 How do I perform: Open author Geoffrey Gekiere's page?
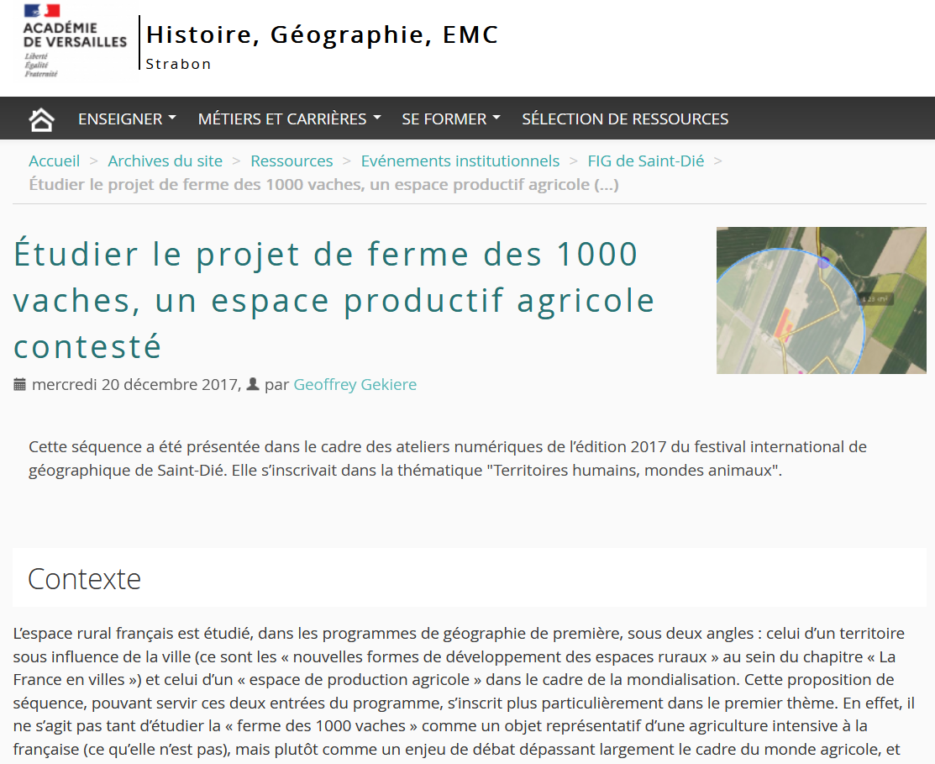click(x=355, y=385)
